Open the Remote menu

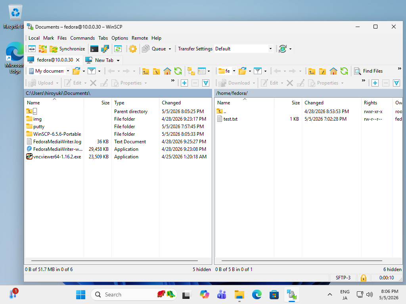(140, 38)
